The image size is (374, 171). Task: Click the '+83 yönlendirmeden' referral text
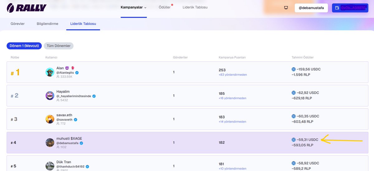(233, 75)
